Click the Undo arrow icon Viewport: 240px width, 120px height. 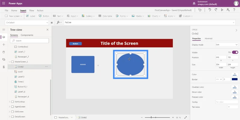pos(210,10)
